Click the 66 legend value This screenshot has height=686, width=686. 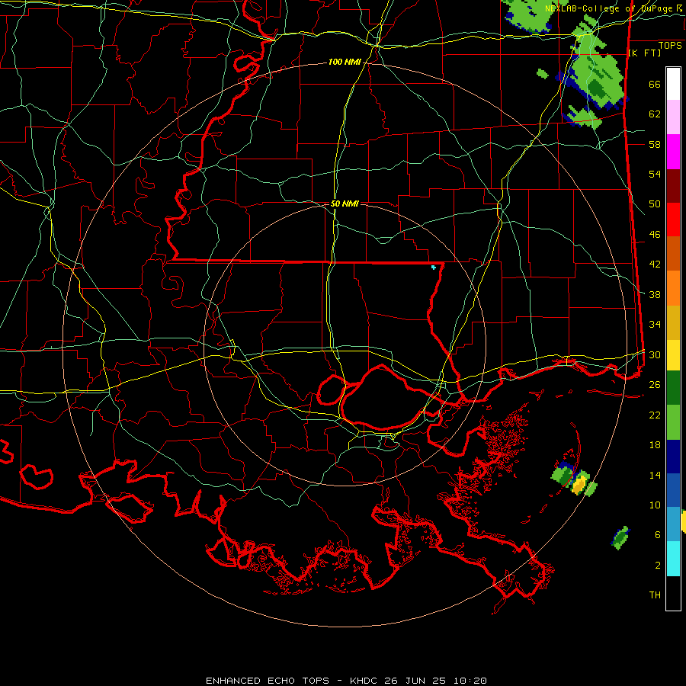[x=655, y=84]
